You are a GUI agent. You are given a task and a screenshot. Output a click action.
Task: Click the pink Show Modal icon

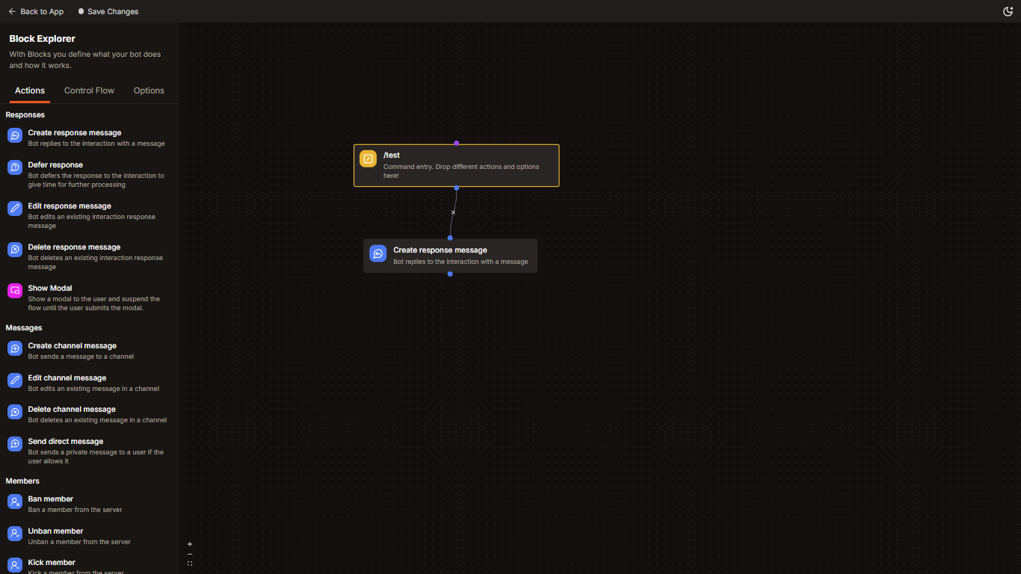[15, 291]
